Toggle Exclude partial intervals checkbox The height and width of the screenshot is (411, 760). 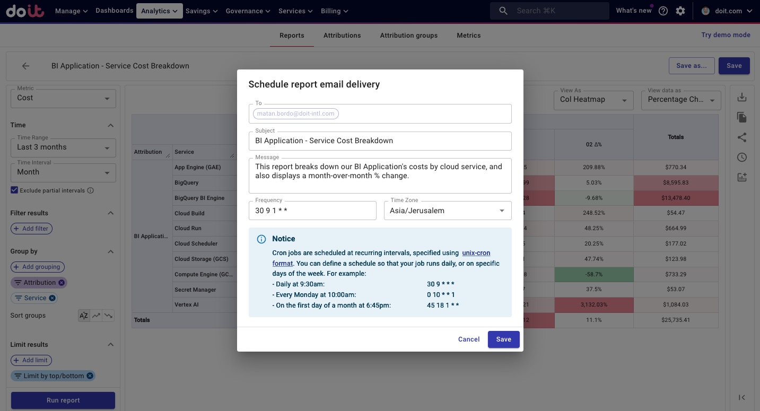(x=15, y=190)
